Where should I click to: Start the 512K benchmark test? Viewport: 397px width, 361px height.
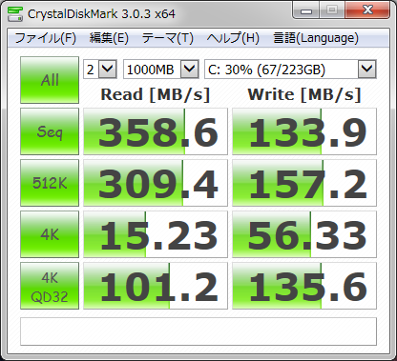pos(50,183)
